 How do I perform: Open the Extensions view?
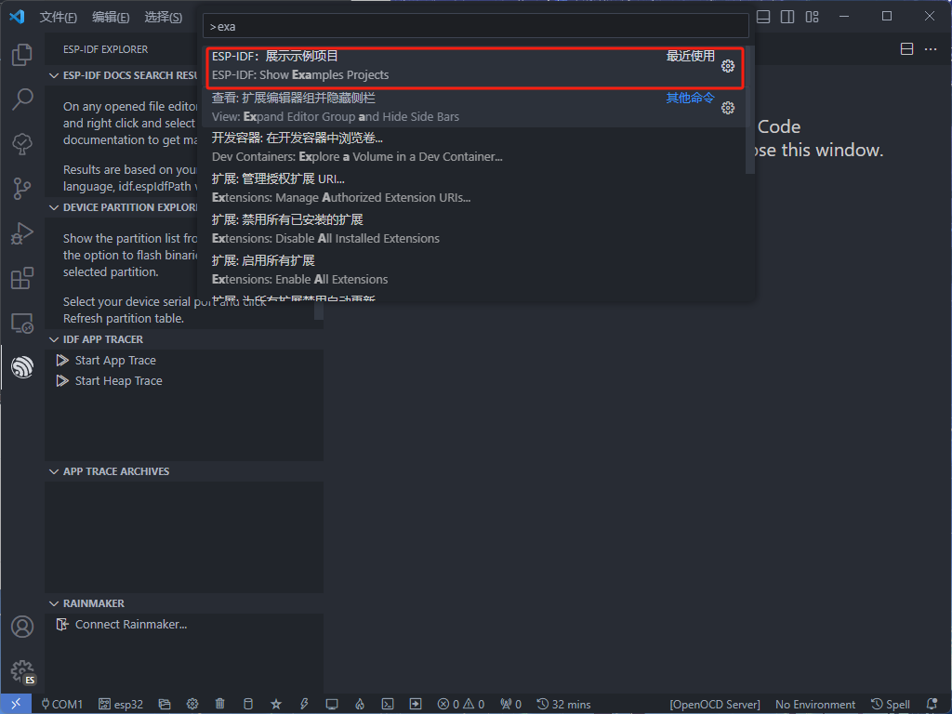click(x=22, y=278)
